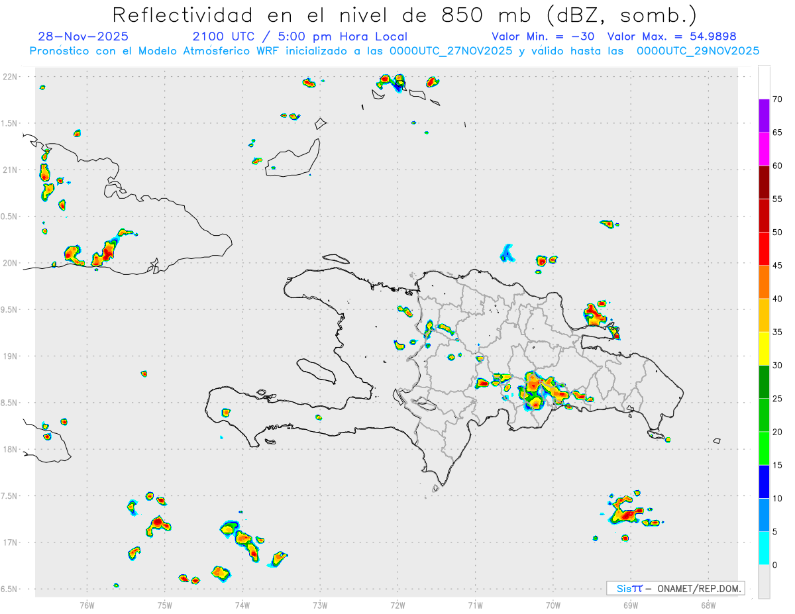Click the colorbar label '30'
This screenshot has width=795, height=614.
778,366
